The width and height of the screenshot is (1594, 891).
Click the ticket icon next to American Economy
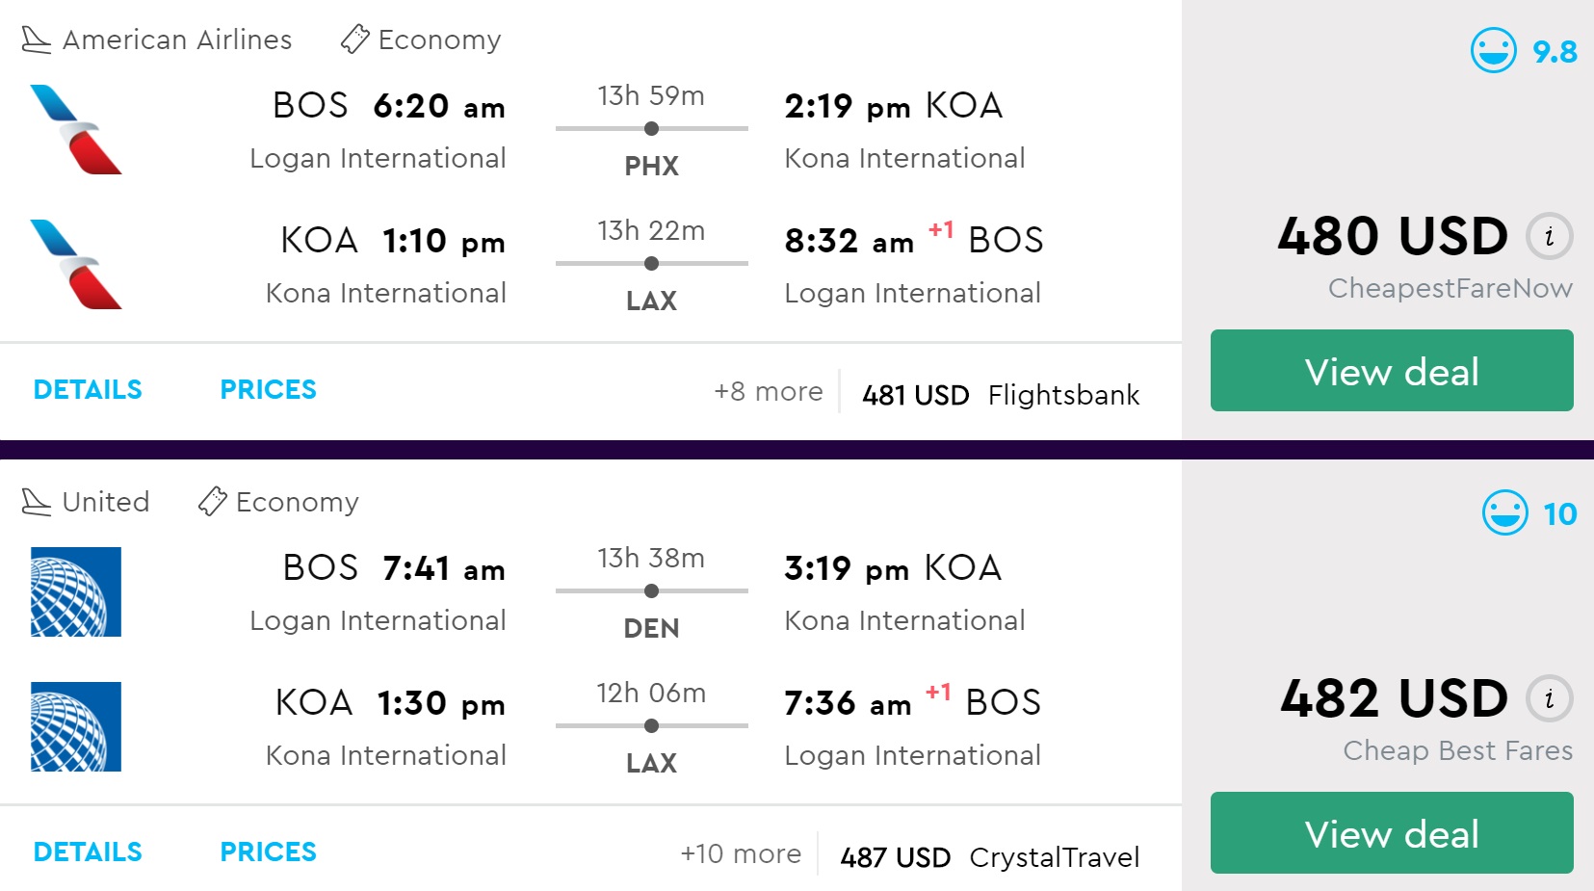[354, 39]
